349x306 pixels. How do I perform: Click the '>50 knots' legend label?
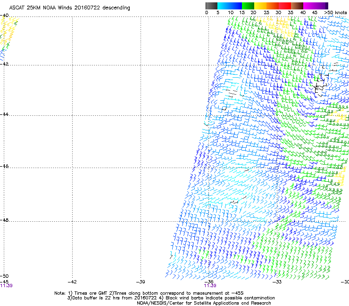pyautogui.click(x=335, y=13)
